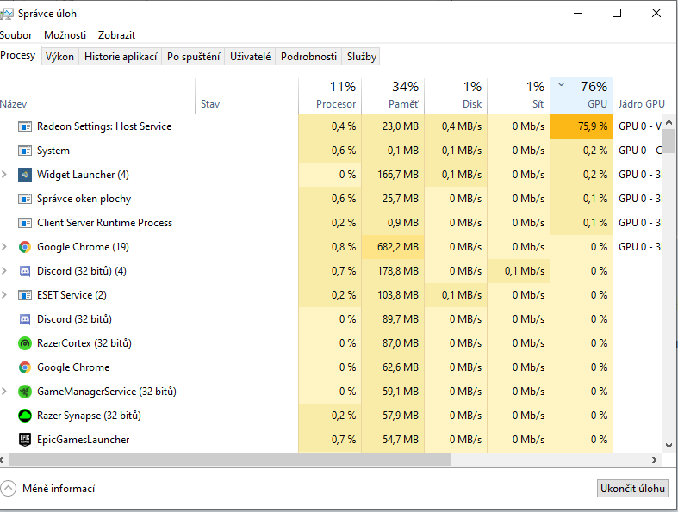The image size is (678, 512).
Task: Open the Možnosti menu
Action: pyautogui.click(x=65, y=35)
